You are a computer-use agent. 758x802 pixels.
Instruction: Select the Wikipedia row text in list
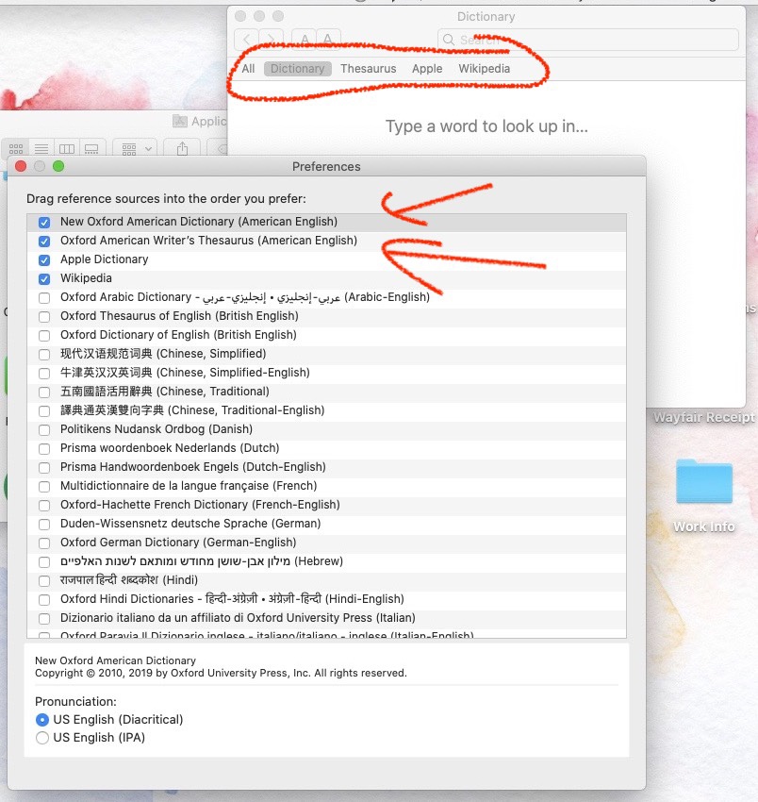pos(86,278)
